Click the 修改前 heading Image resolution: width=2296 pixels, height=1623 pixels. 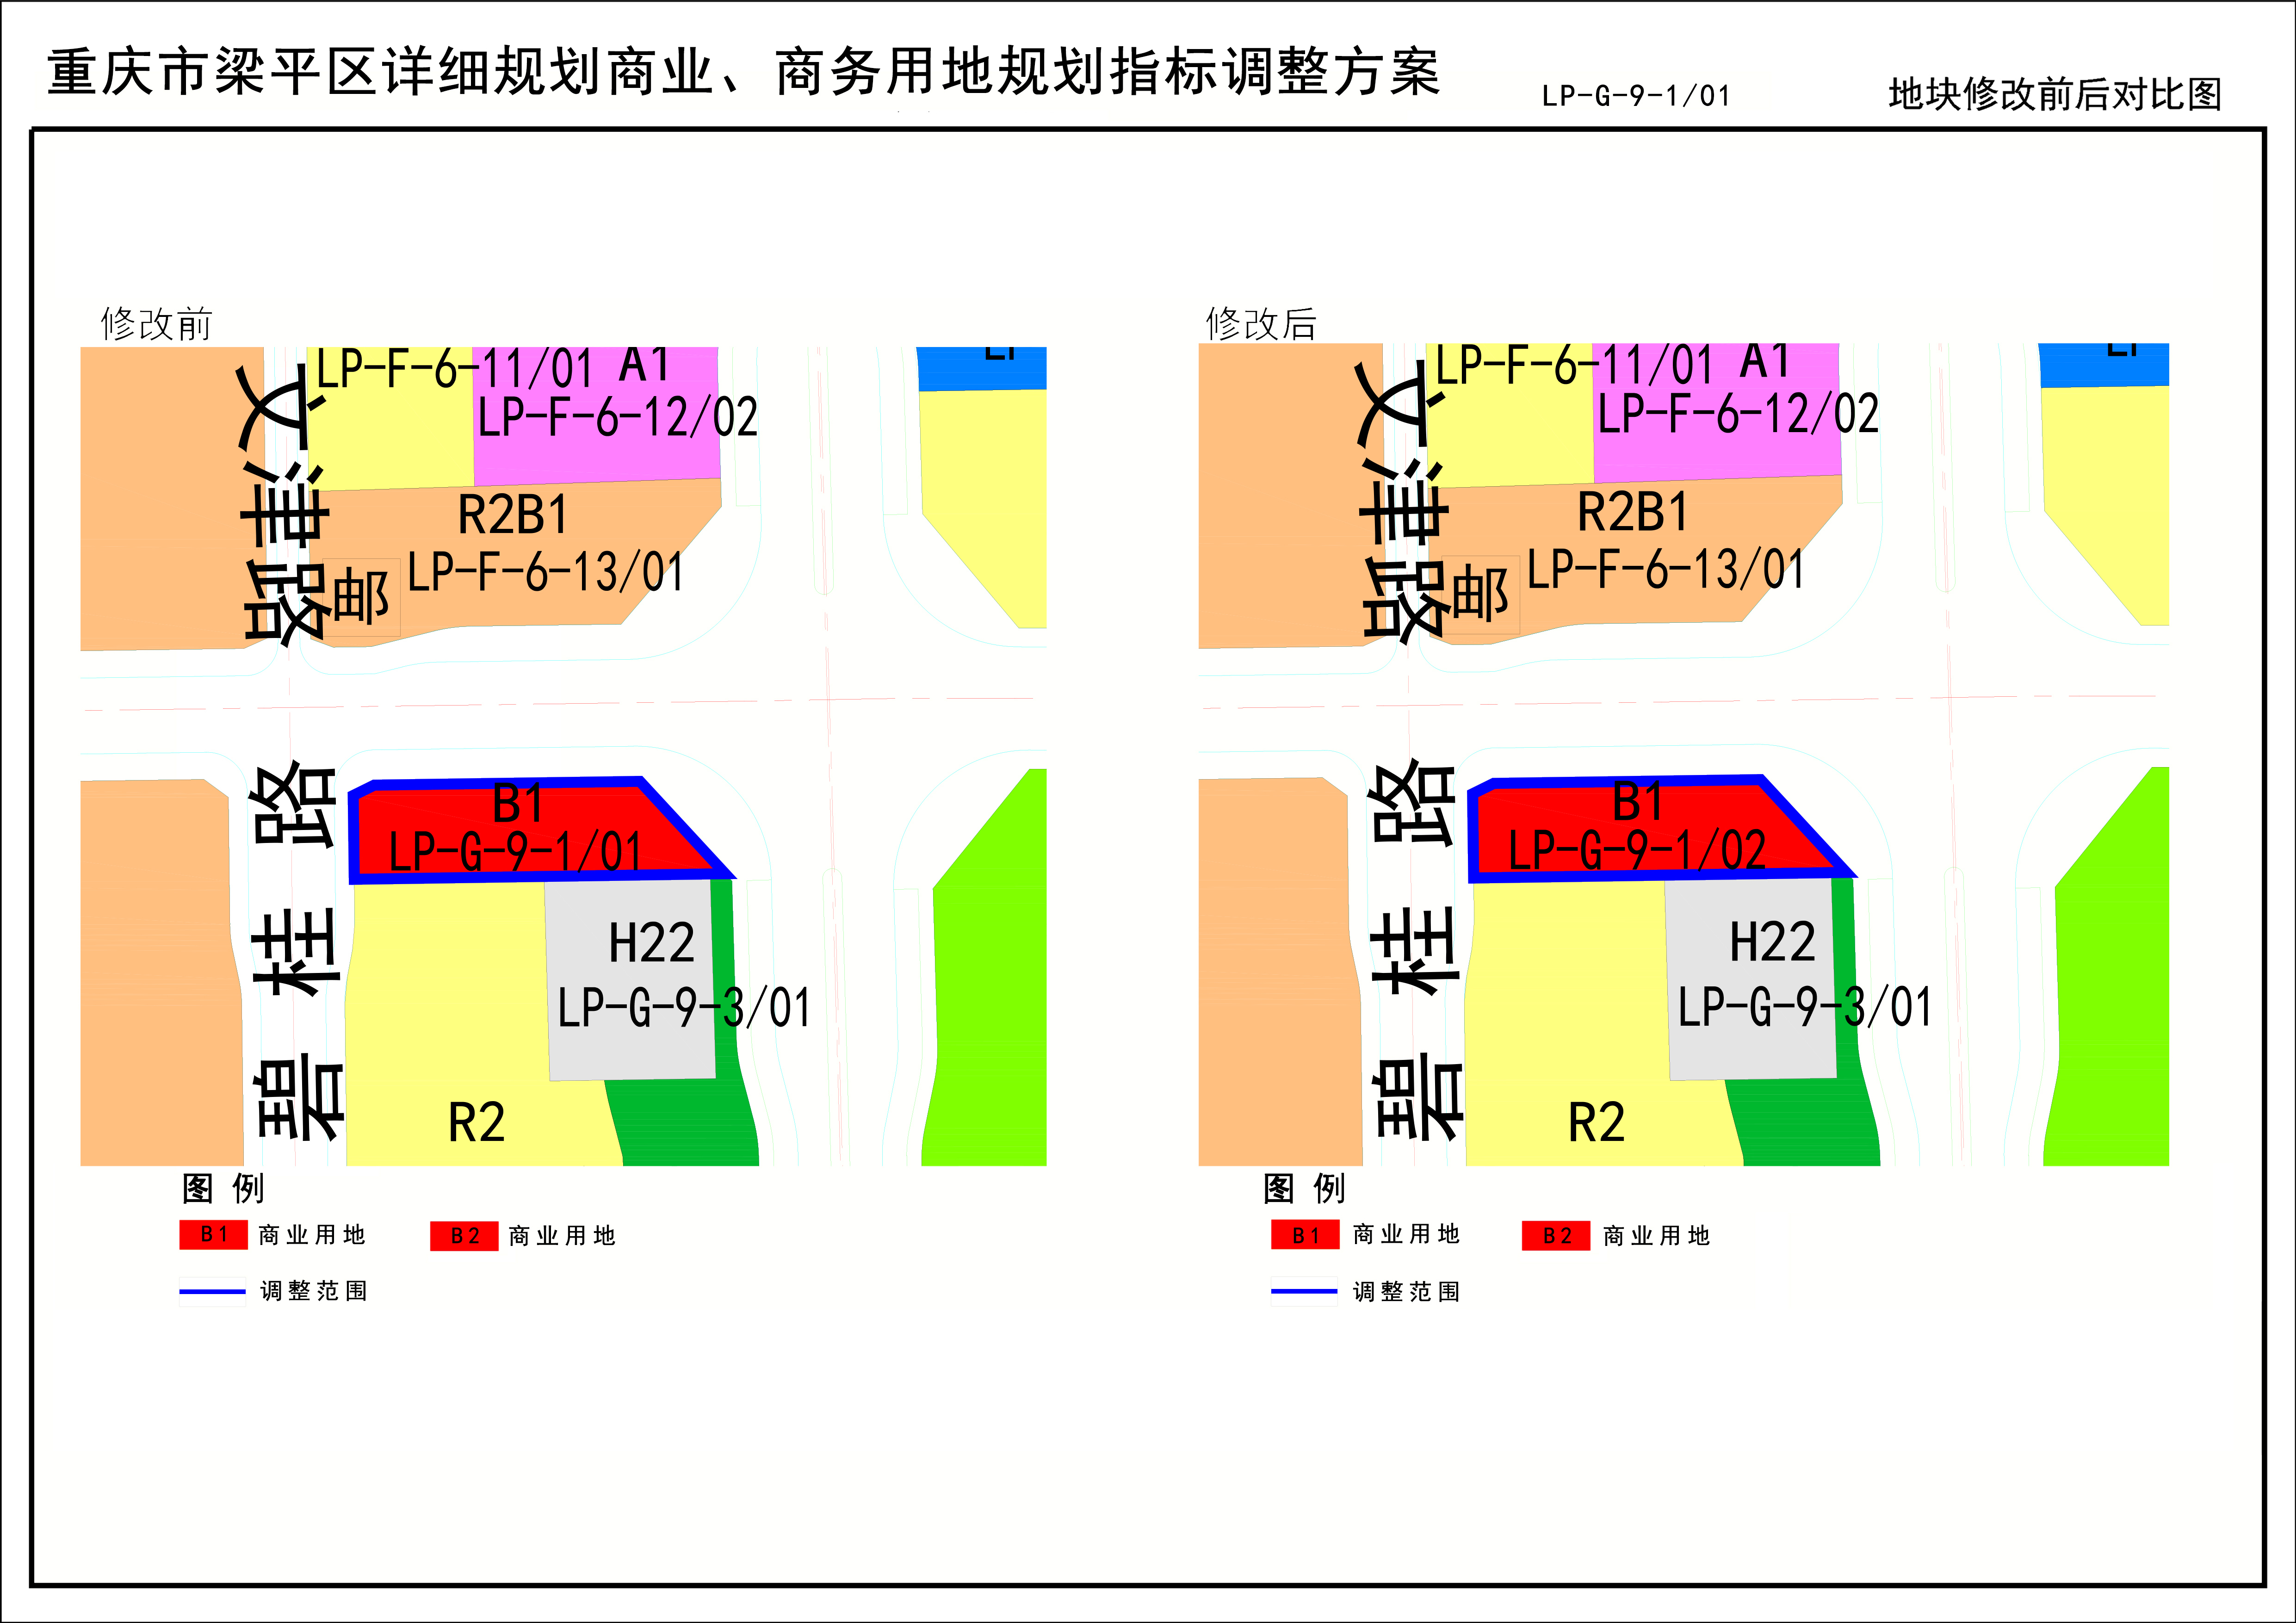click(x=157, y=324)
